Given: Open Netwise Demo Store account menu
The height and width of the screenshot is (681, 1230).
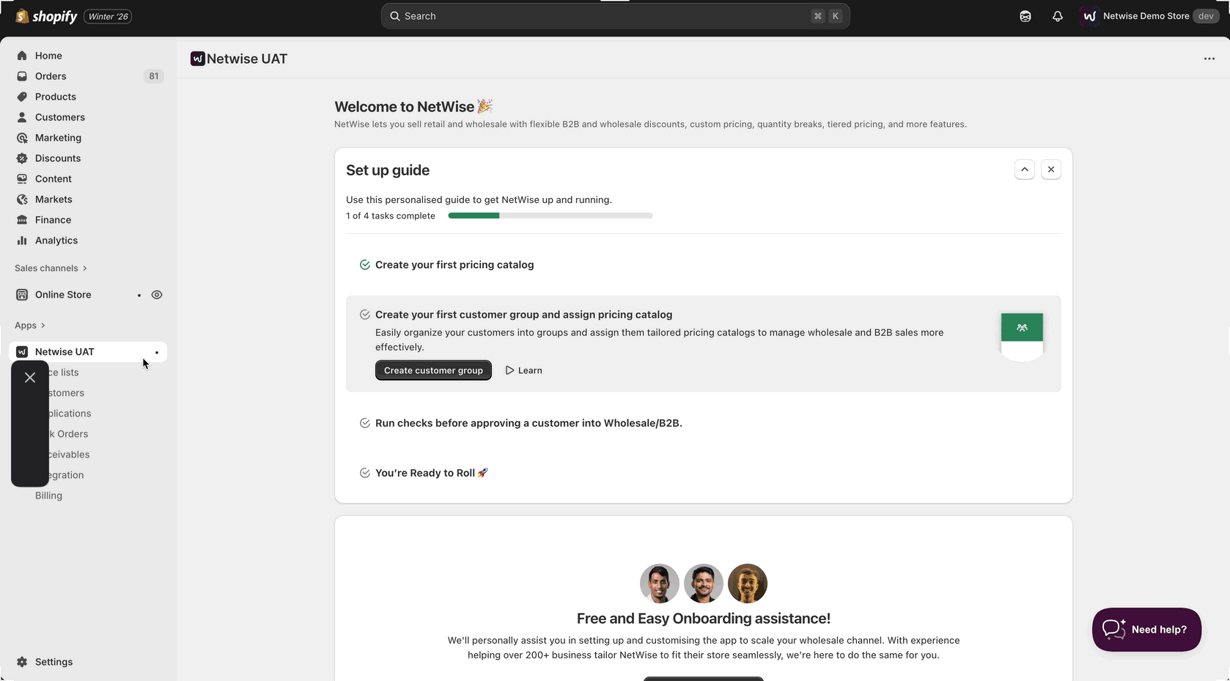Looking at the screenshot, I should point(1149,16).
